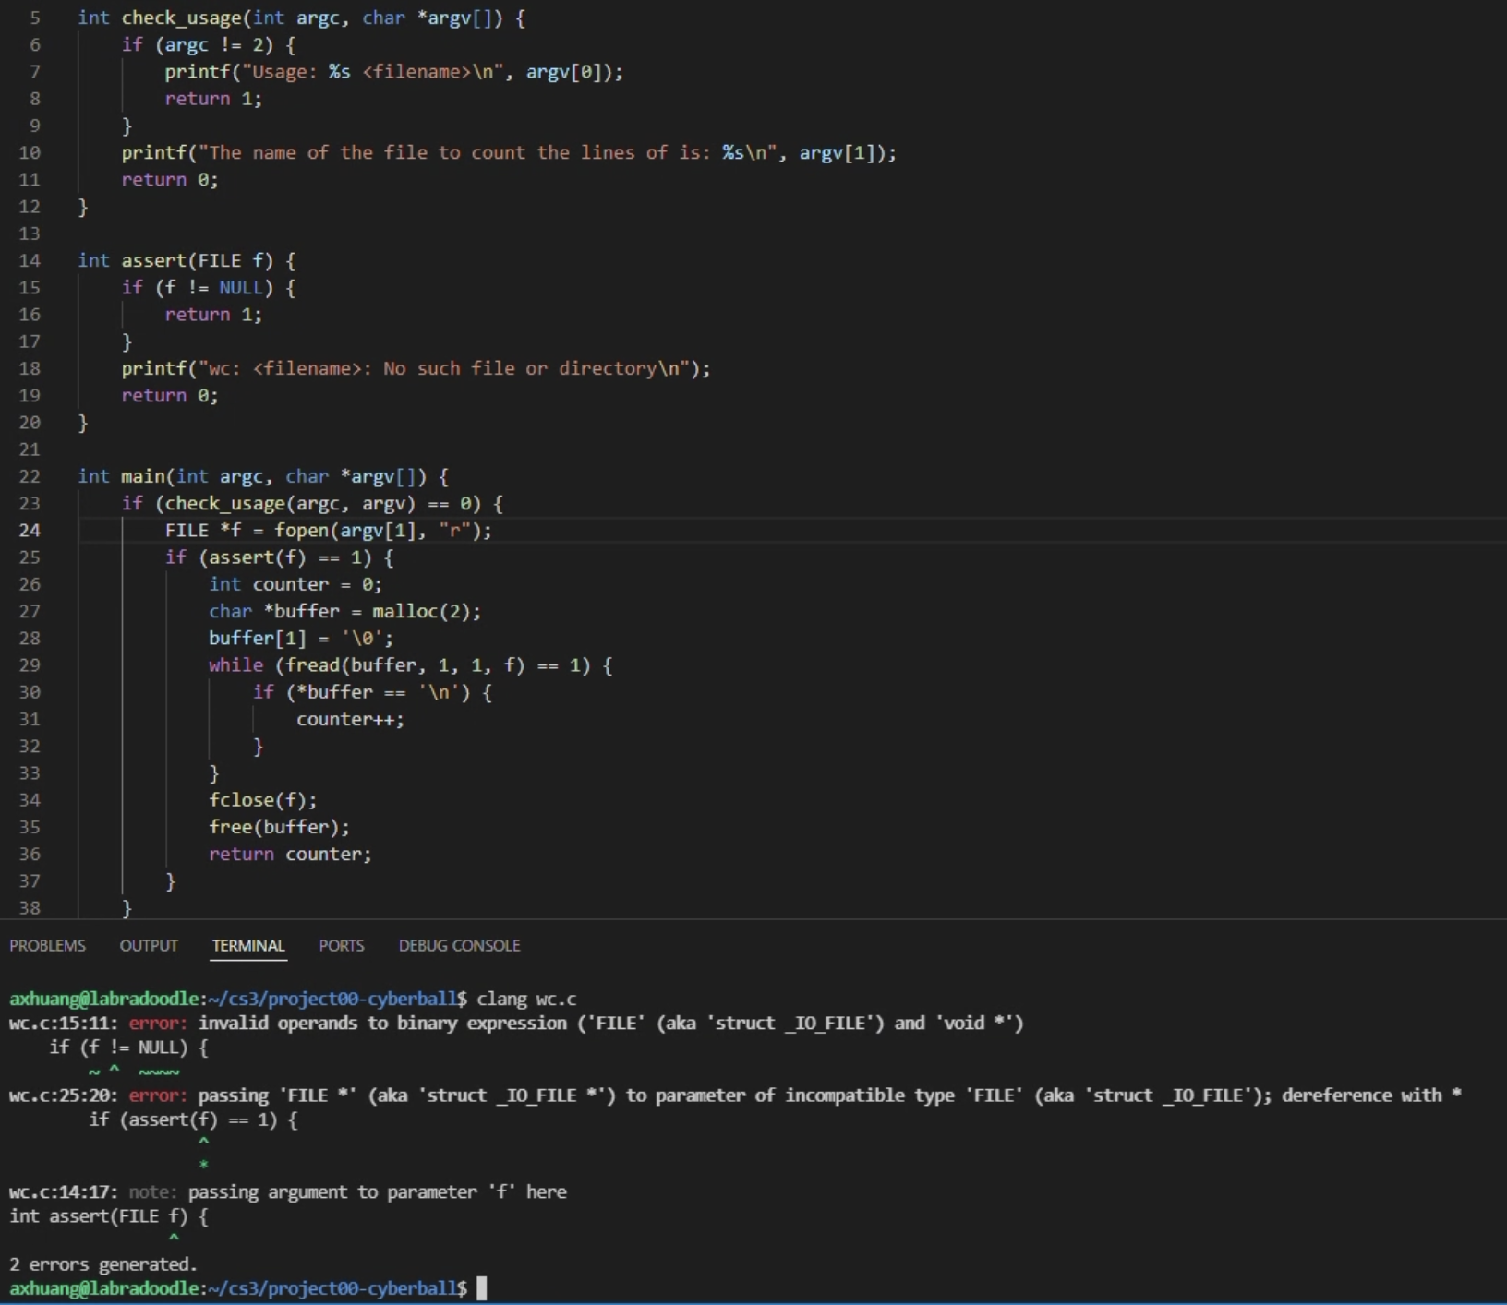The height and width of the screenshot is (1305, 1507).
Task: Place cursor on free(buffer) statement
Action: (278, 827)
